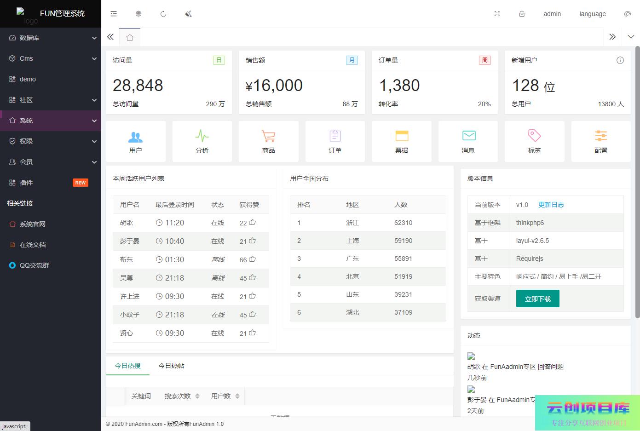Click the clear cache brush icon
Image resolution: width=640 pixels, height=431 pixels.
coord(188,14)
